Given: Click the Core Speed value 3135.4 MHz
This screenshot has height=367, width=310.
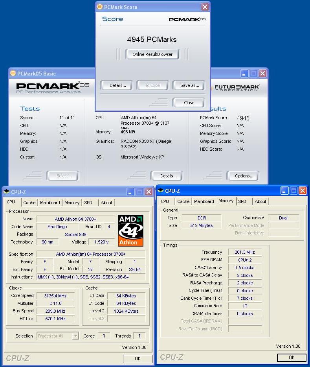Looking at the screenshot, I should pos(55,296).
